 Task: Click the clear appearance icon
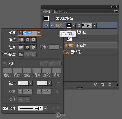(96, 84)
